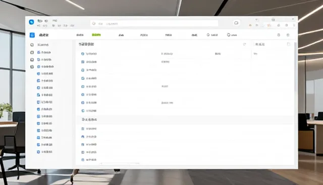
Task: Click the document icon in right panel header
Action: click(289, 44)
